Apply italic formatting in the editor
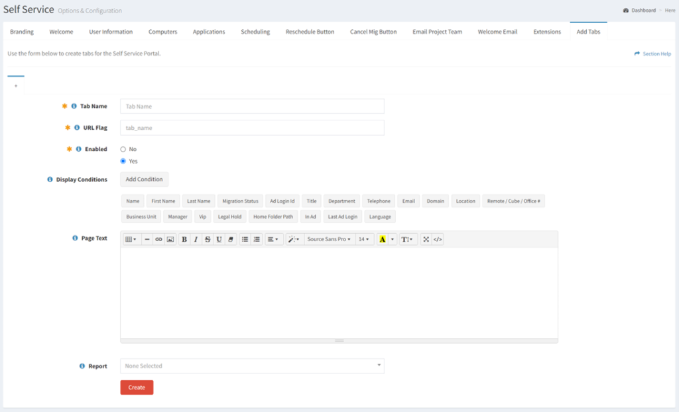This screenshot has width=679, height=412. [x=196, y=239]
